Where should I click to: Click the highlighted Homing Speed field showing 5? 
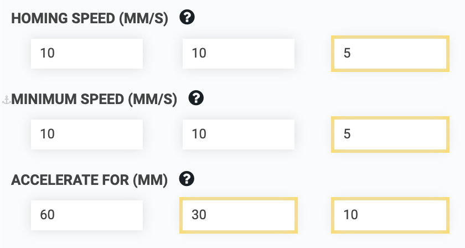tap(390, 54)
